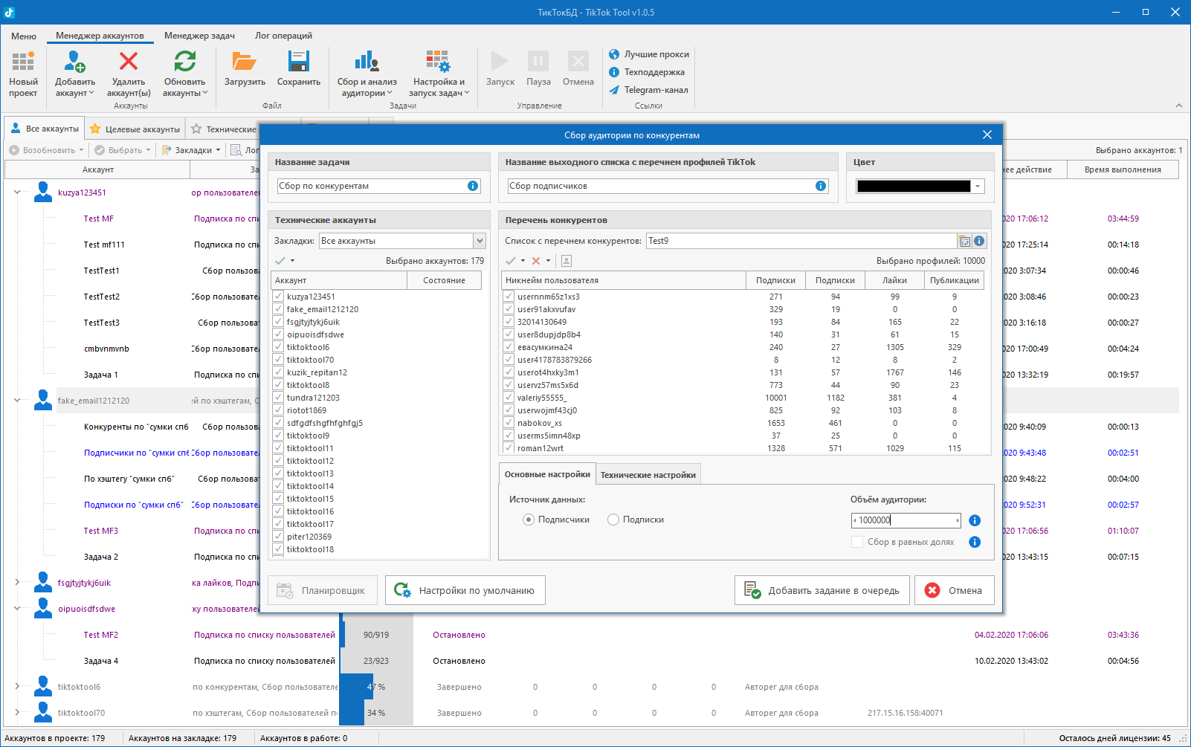Image resolution: width=1191 pixels, height=747 pixels.
Task: Switch to Технические настройки tab
Action: coord(648,475)
